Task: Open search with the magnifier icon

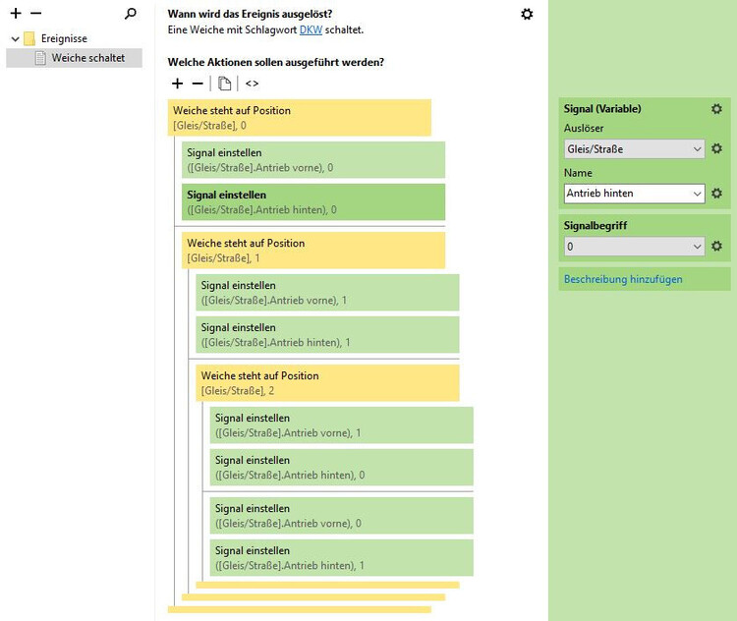Action: (x=131, y=14)
